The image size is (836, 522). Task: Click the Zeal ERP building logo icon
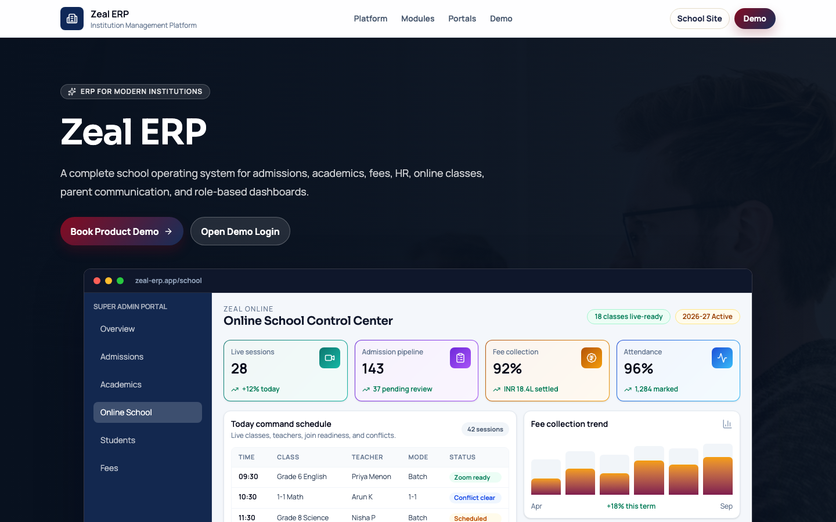[72, 19]
